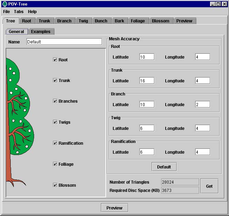Click the POV-Tree title bar tree icon
Viewport: 229px width, 216px height.
click(x=5, y=4)
